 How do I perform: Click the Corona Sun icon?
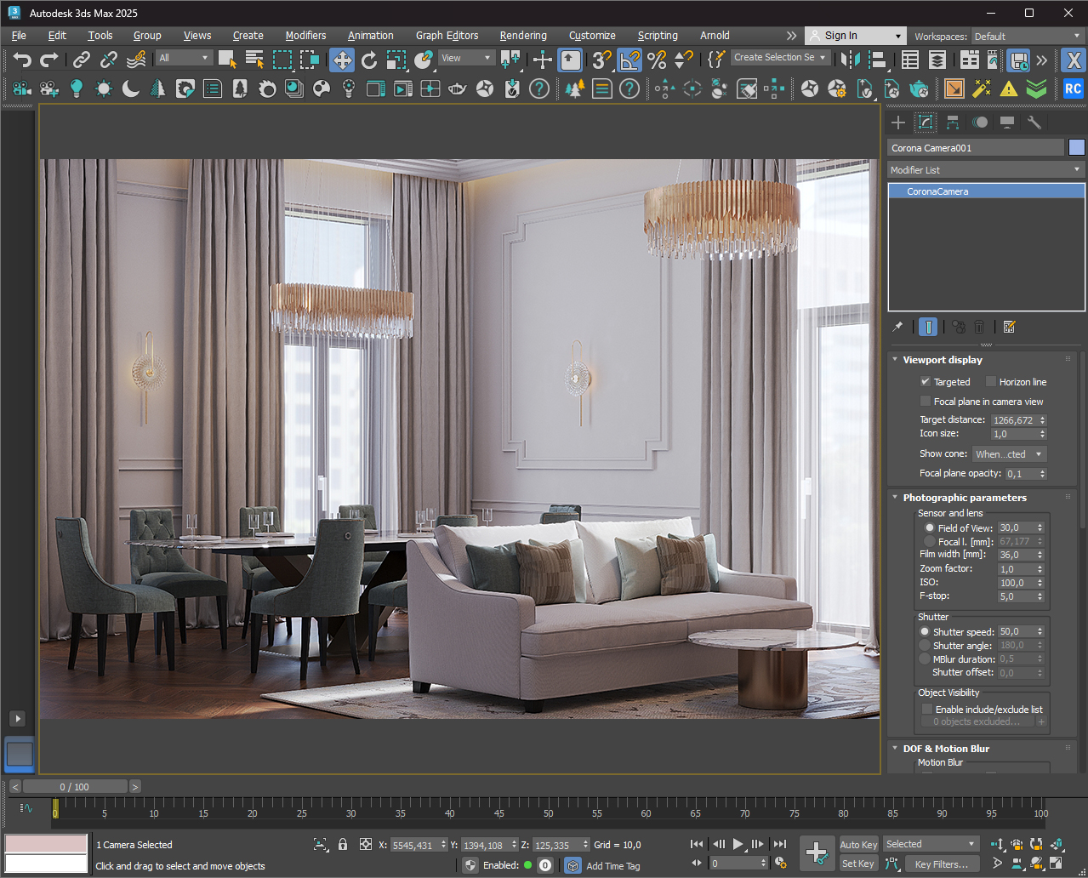pos(104,88)
